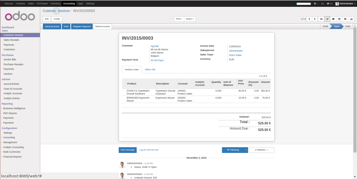Open Sales Receipts in sidebar
This screenshot has height=179, width=357.
coord(11,40)
